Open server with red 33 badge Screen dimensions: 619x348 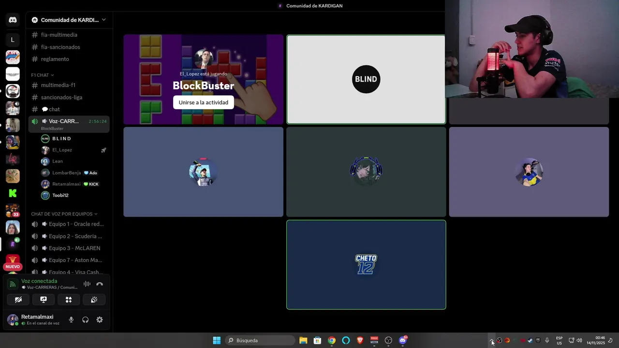13,211
